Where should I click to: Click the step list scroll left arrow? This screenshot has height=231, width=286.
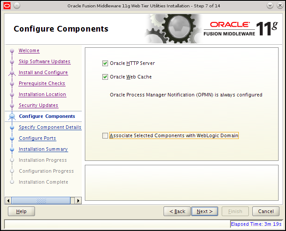[x=8, y=201]
